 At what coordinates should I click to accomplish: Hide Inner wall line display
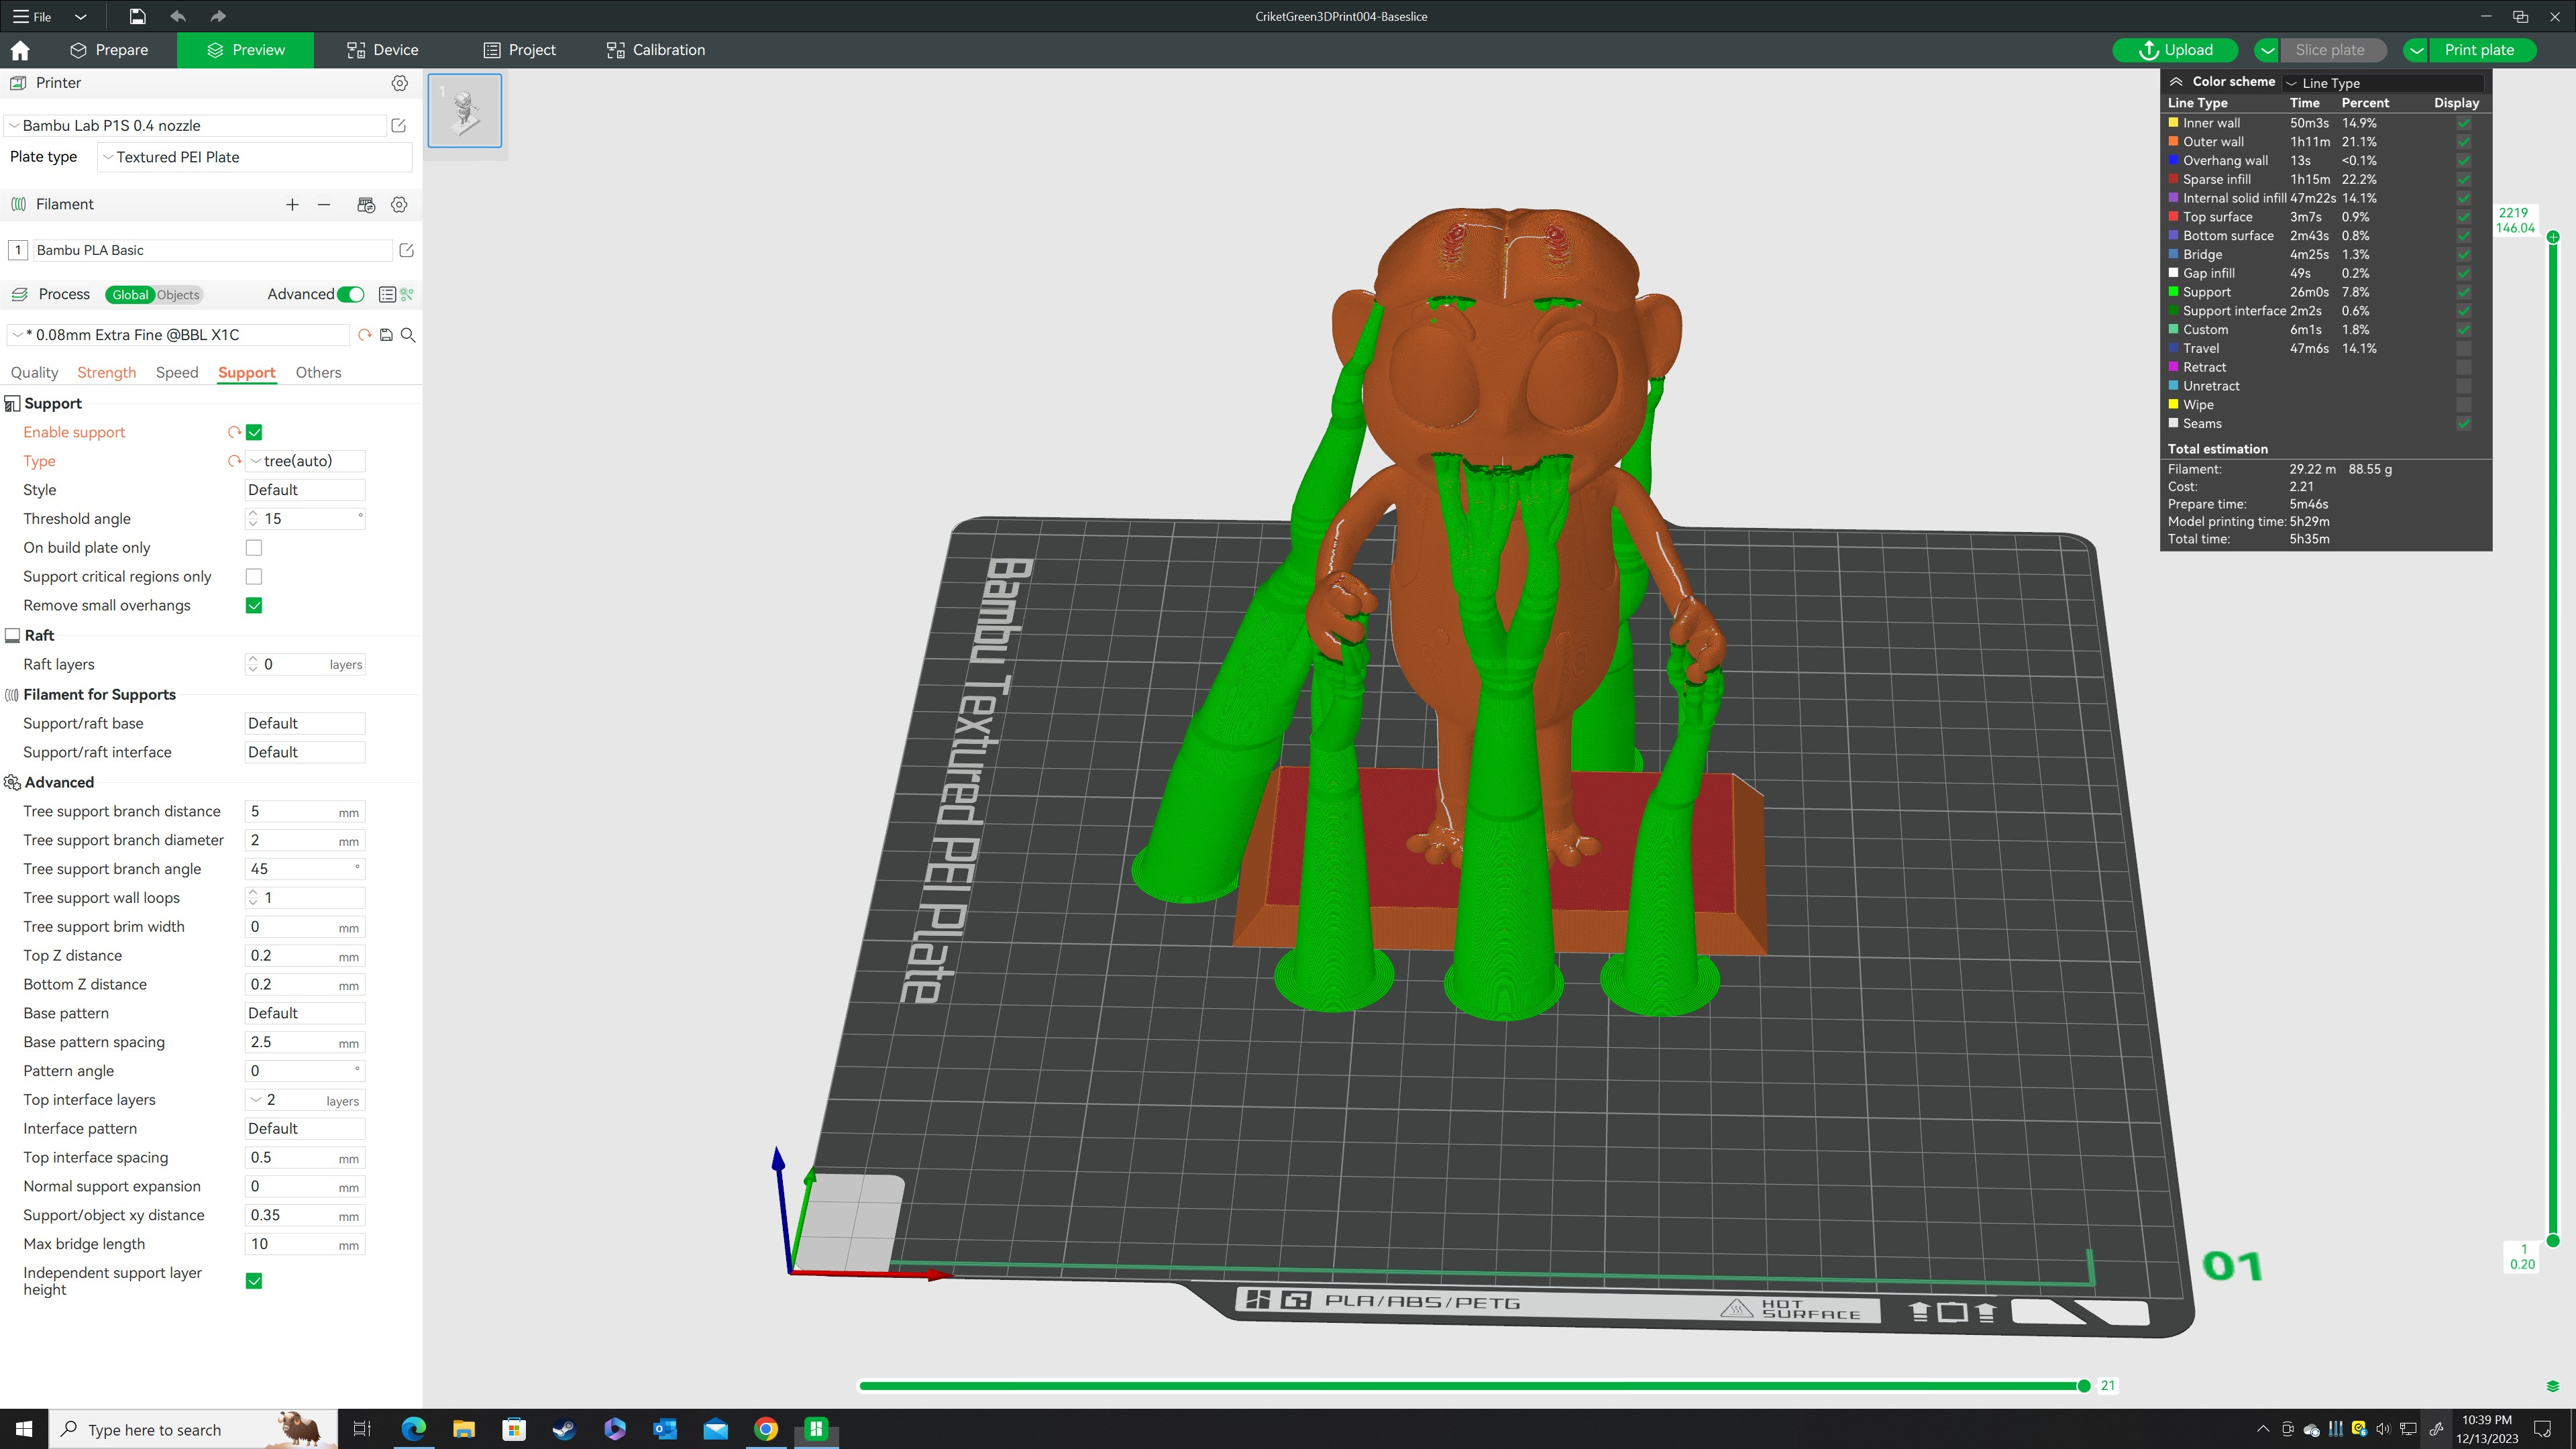tap(2464, 123)
